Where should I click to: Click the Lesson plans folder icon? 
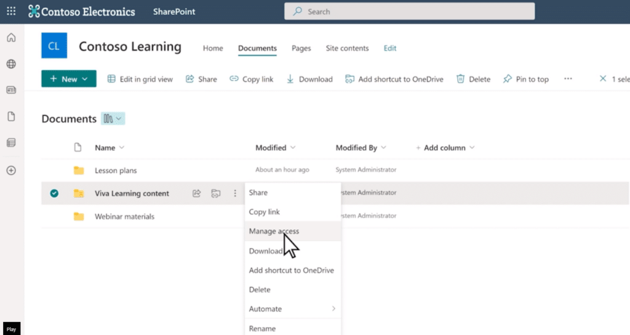[79, 170]
